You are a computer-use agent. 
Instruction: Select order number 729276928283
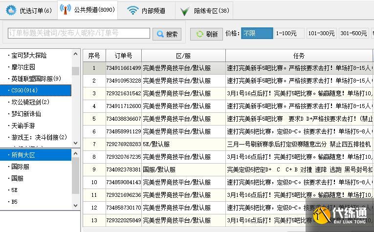[124, 144]
